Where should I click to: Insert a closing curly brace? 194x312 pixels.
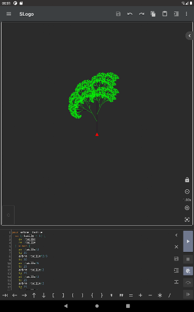[102, 295]
